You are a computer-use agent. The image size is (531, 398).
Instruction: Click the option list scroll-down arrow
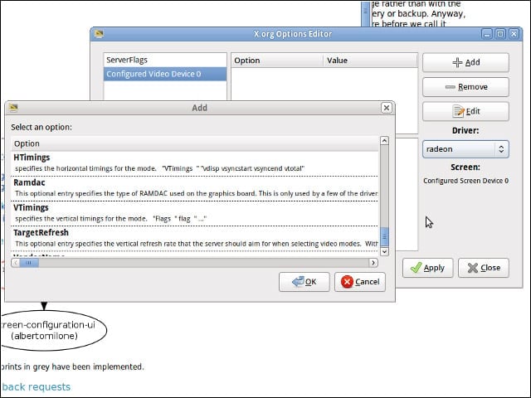point(384,251)
